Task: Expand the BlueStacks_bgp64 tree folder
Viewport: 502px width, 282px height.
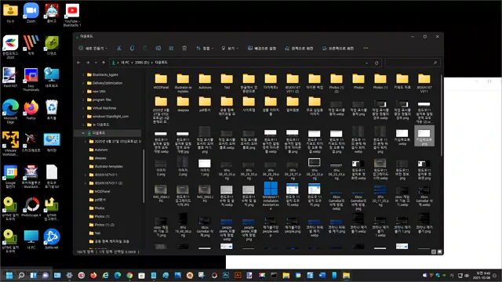Action: coord(83,75)
